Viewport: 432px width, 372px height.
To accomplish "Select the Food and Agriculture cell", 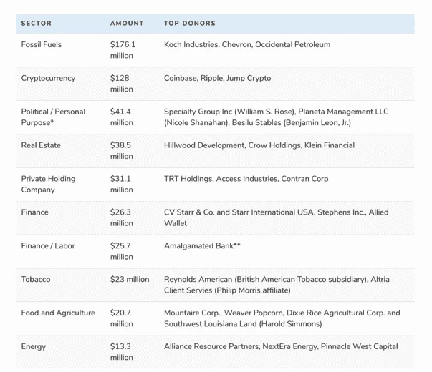I will click(x=58, y=313).
